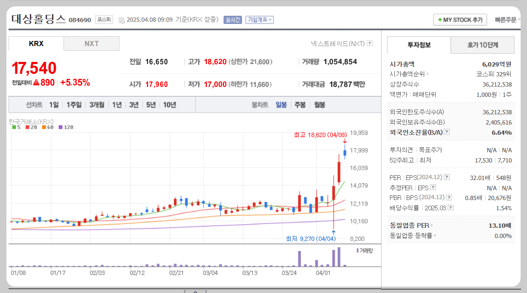Toggle the 5-day moving average legend

tap(17, 127)
